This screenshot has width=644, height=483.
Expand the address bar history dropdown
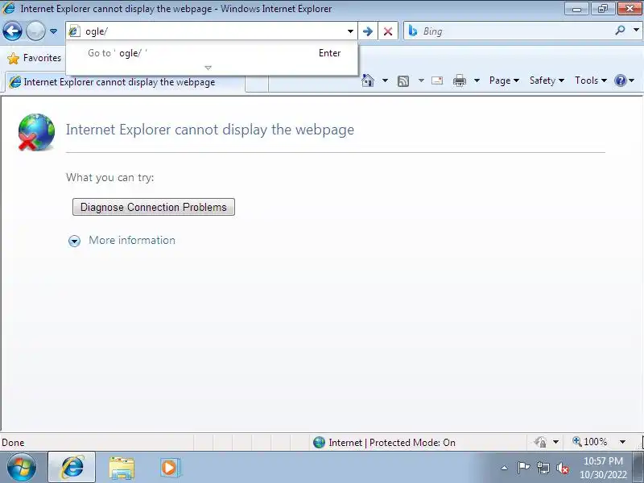coord(350,31)
